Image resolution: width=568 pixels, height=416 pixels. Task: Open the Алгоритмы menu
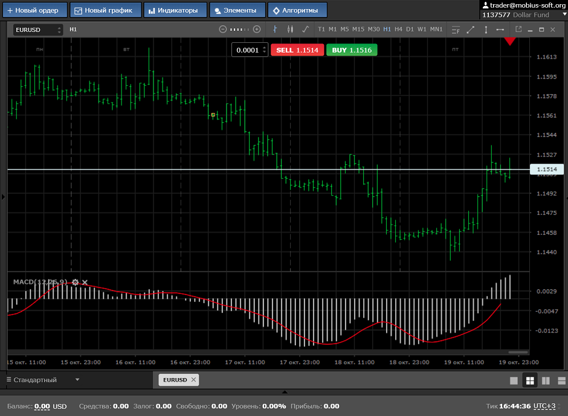pos(297,10)
